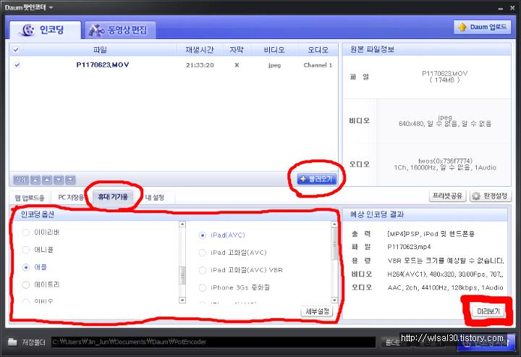
Task: Toggle the select-all checkbox in file list header
Action: tap(16, 50)
